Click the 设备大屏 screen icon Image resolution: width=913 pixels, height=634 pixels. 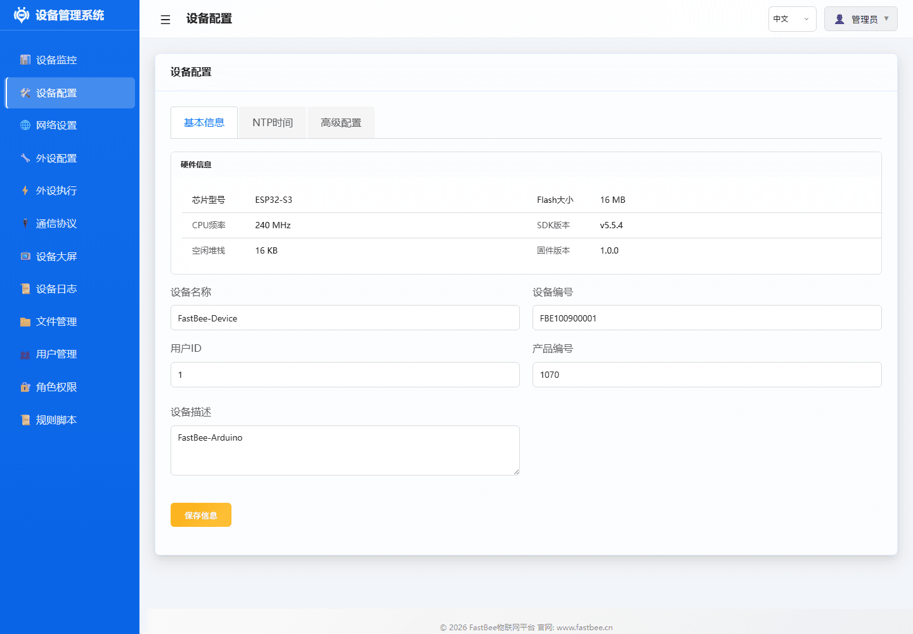pos(25,256)
